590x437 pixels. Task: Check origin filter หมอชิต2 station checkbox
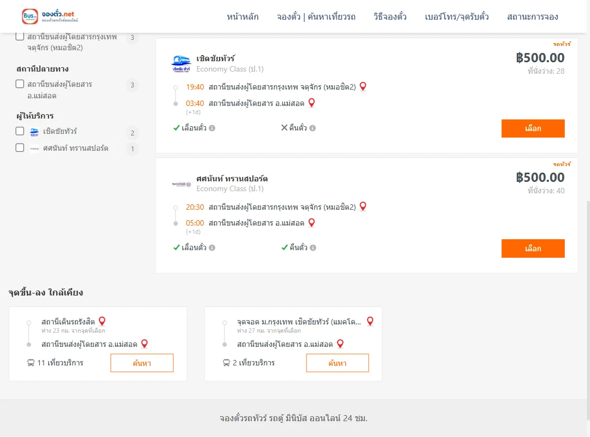click(x=20, y=37)
